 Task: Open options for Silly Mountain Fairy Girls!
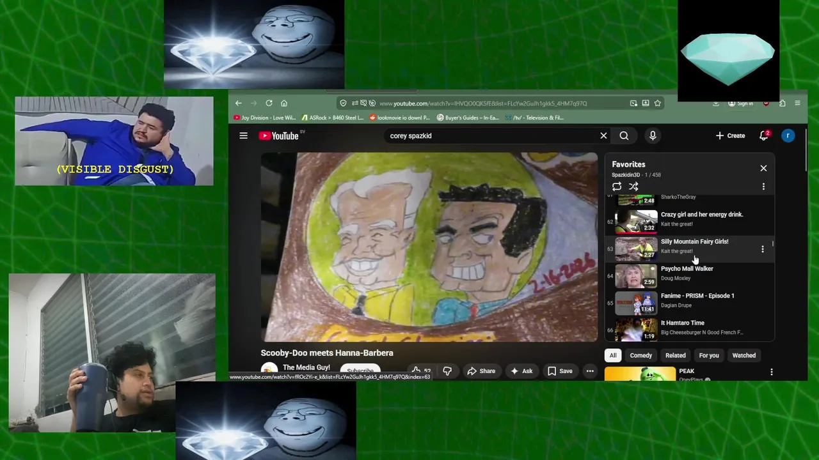762,249
